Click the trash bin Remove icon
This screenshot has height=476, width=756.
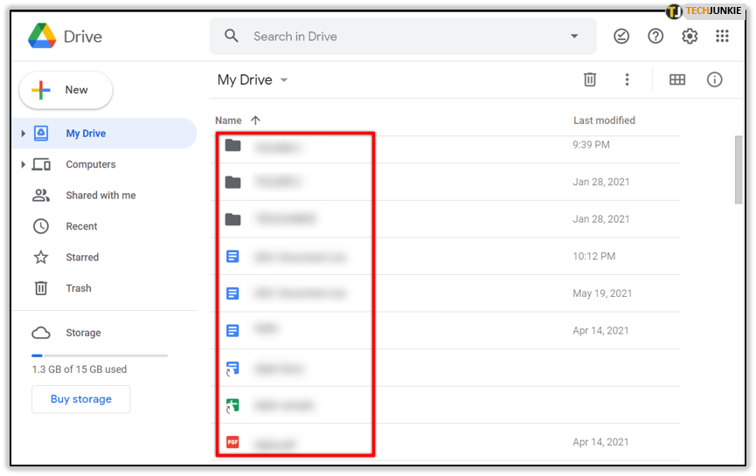click(x=590, y=79)
